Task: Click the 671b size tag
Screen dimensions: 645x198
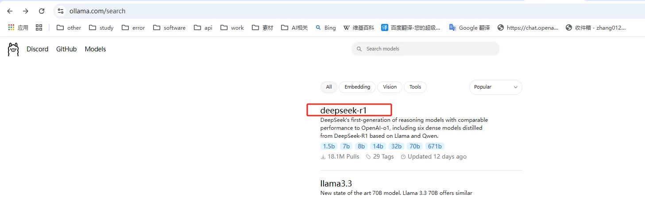Action: tap(435, 146)
